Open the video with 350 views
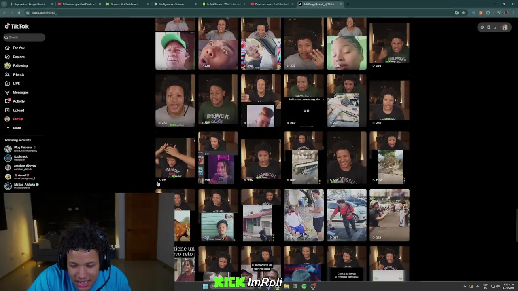This screenshot has width=518, height=291. point(218,158)
